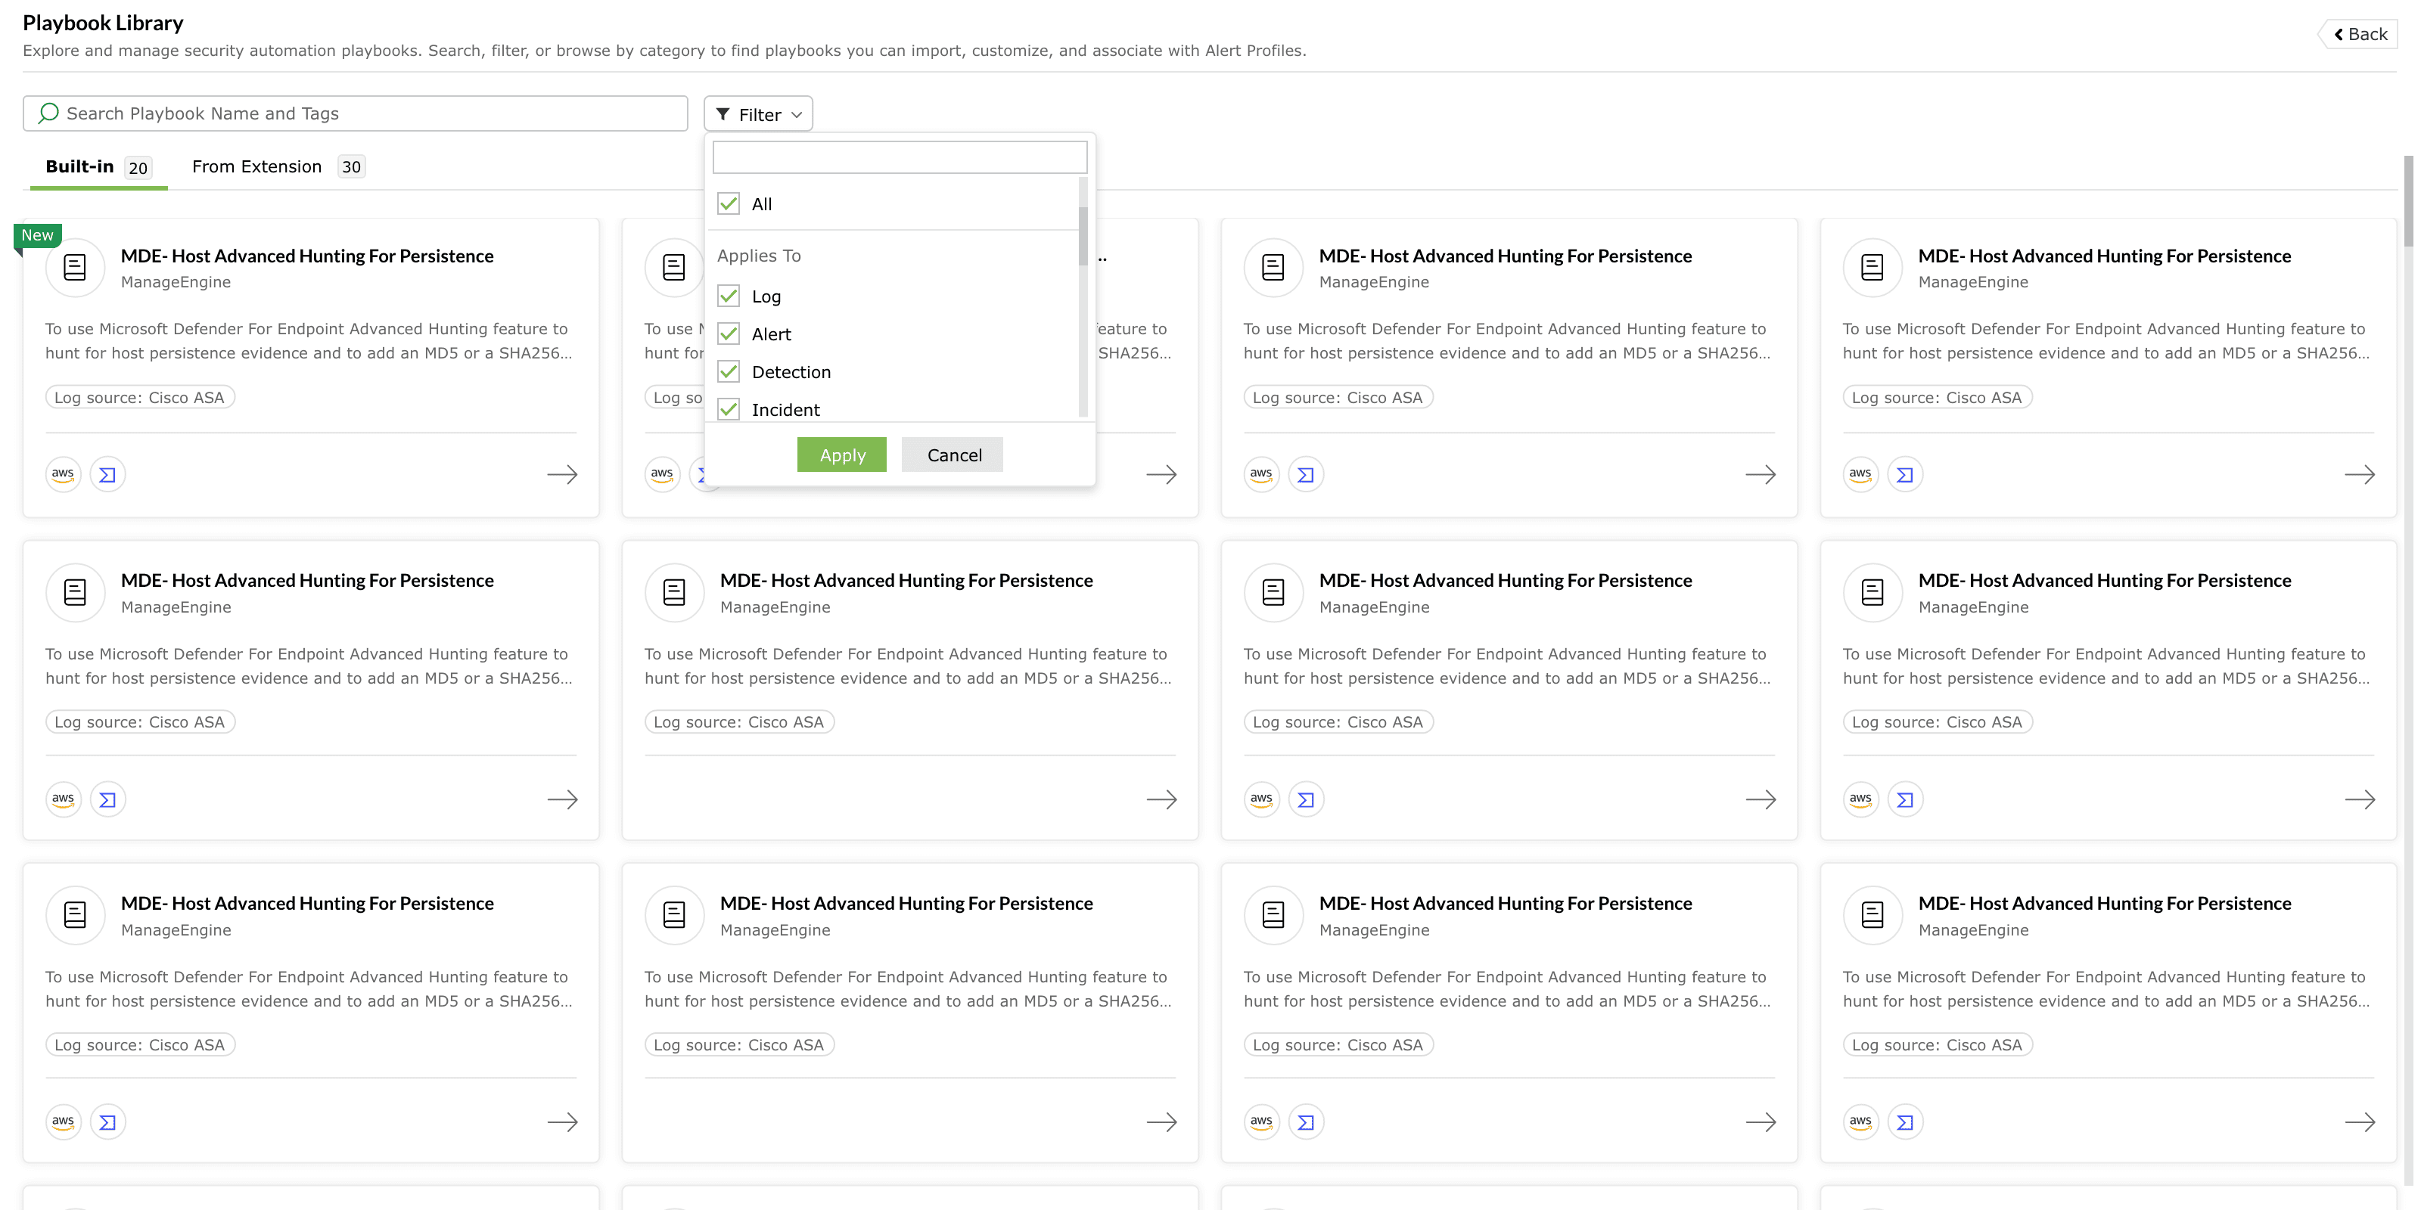Click the AWS icon on the card behind the filter panel

tap(663, 474)
